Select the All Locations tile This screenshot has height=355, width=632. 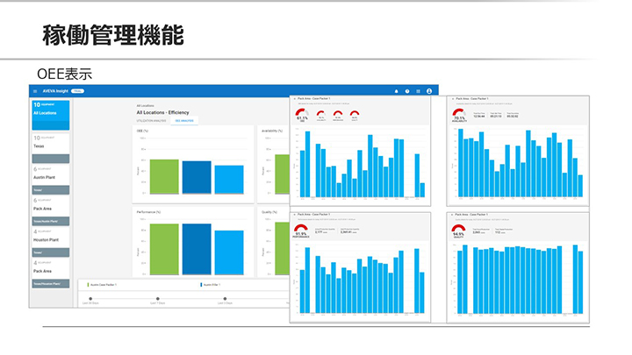pyautogui.click(x=50, y=110)
